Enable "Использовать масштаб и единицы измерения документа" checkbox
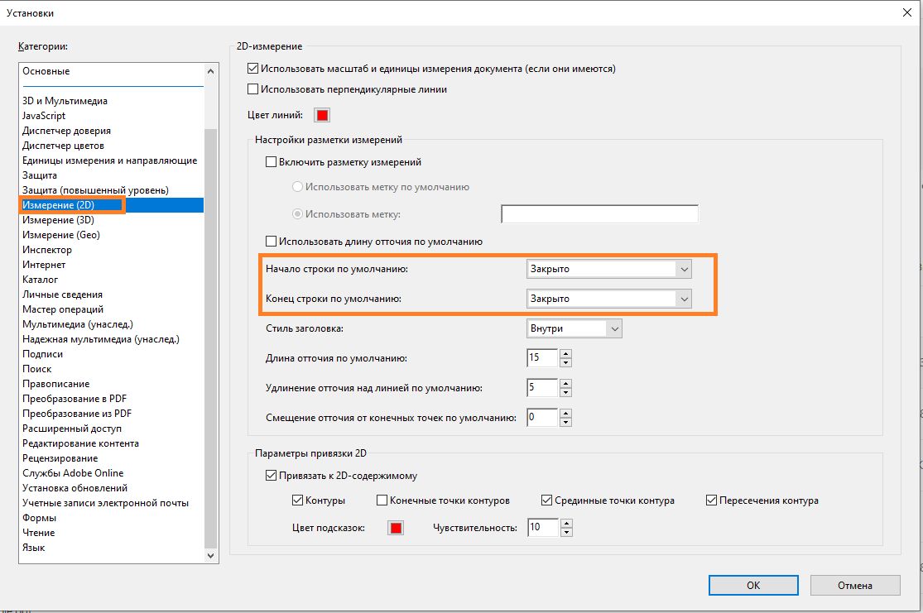This screenshot has width=923, height=613. point(253,69)
